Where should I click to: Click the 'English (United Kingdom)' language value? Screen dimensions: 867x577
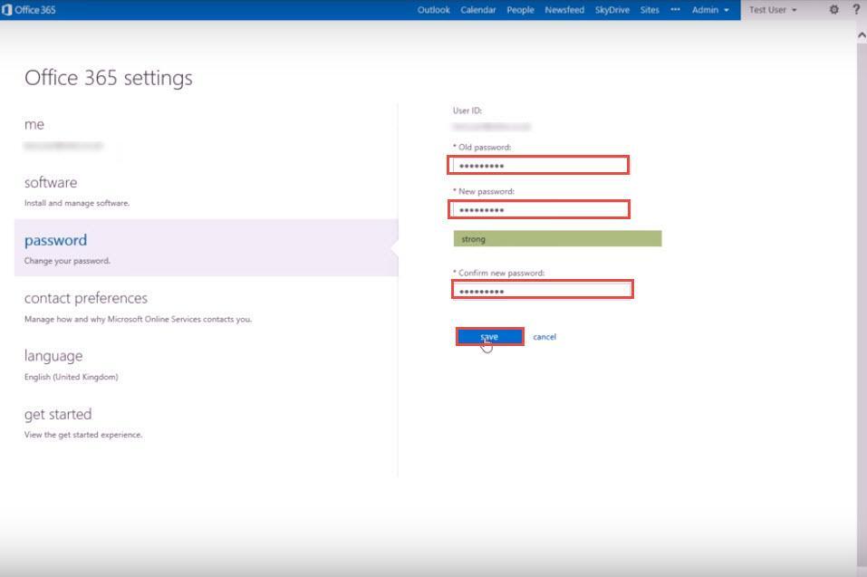72,377
